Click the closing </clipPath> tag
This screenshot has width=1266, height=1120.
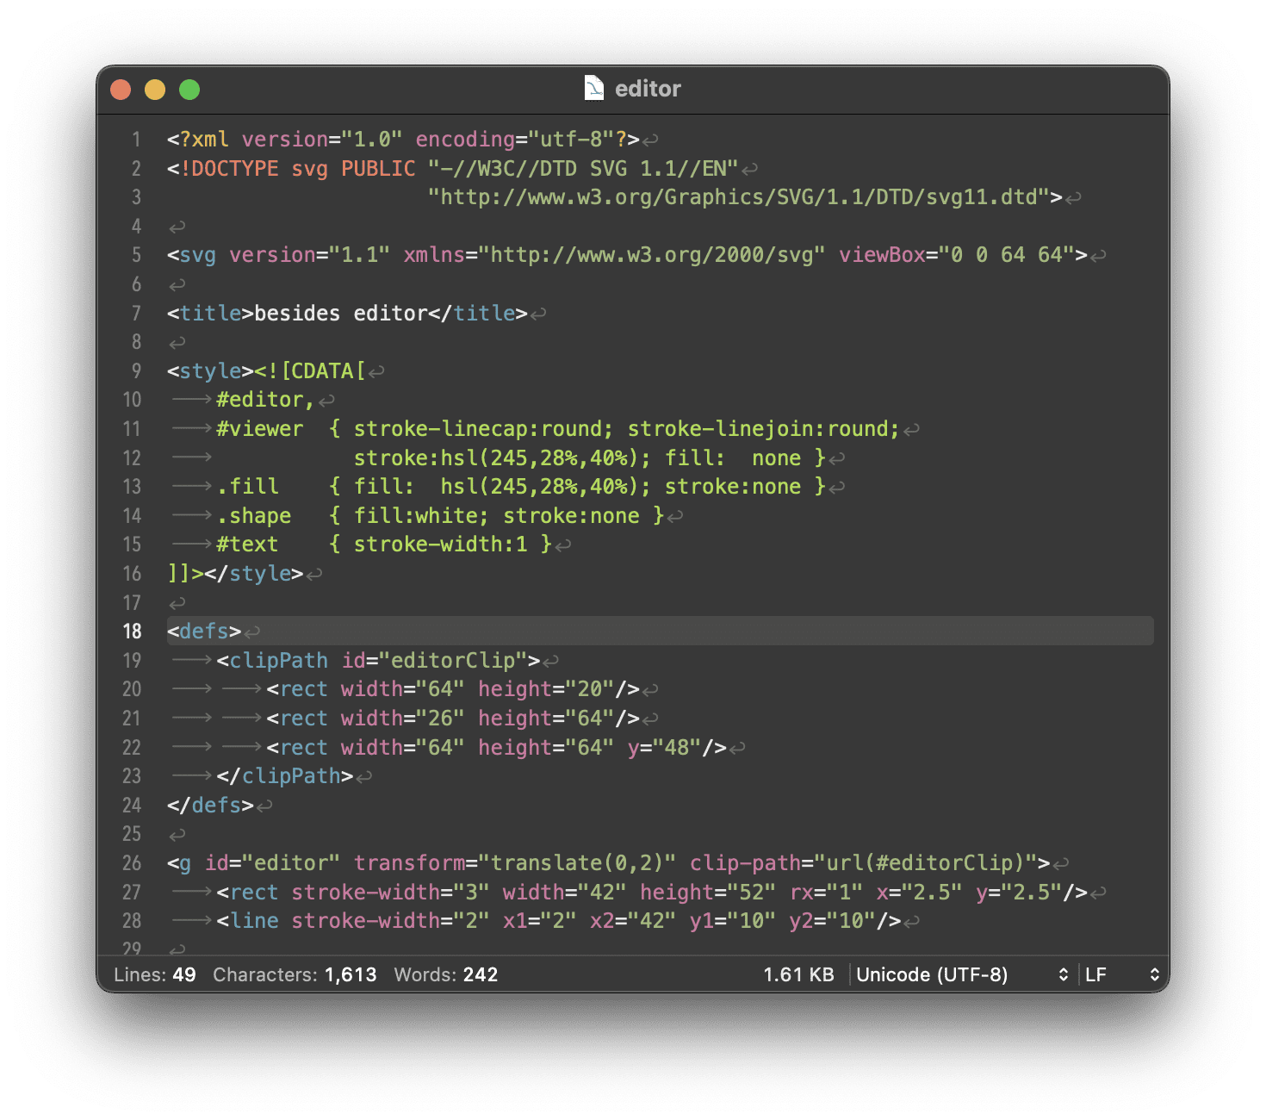tap(285, 776)
